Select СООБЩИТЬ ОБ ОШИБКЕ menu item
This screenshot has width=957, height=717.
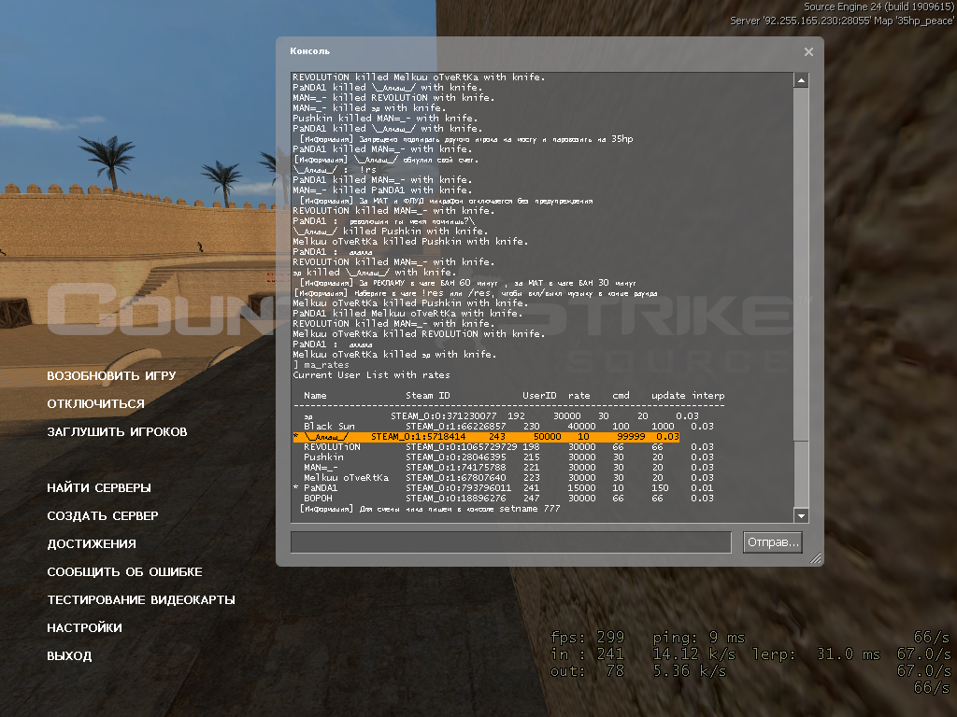[x=124, y=572]
